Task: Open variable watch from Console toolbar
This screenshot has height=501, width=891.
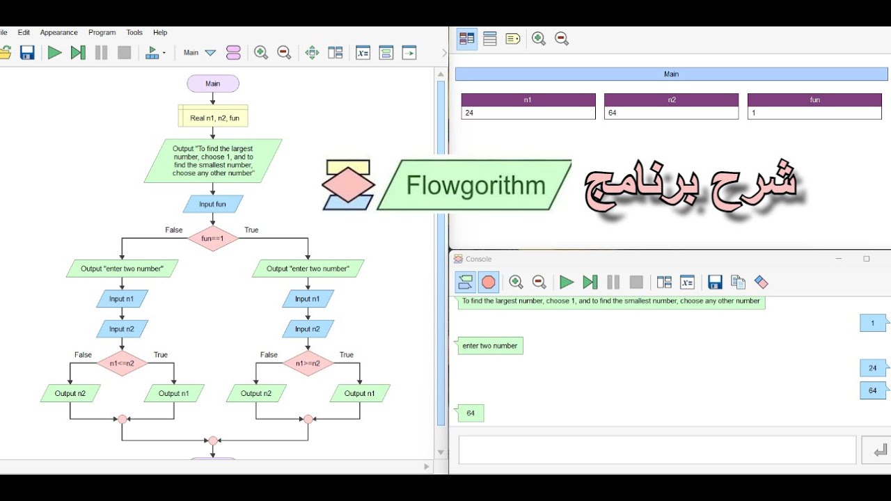Action: point(687,282)
